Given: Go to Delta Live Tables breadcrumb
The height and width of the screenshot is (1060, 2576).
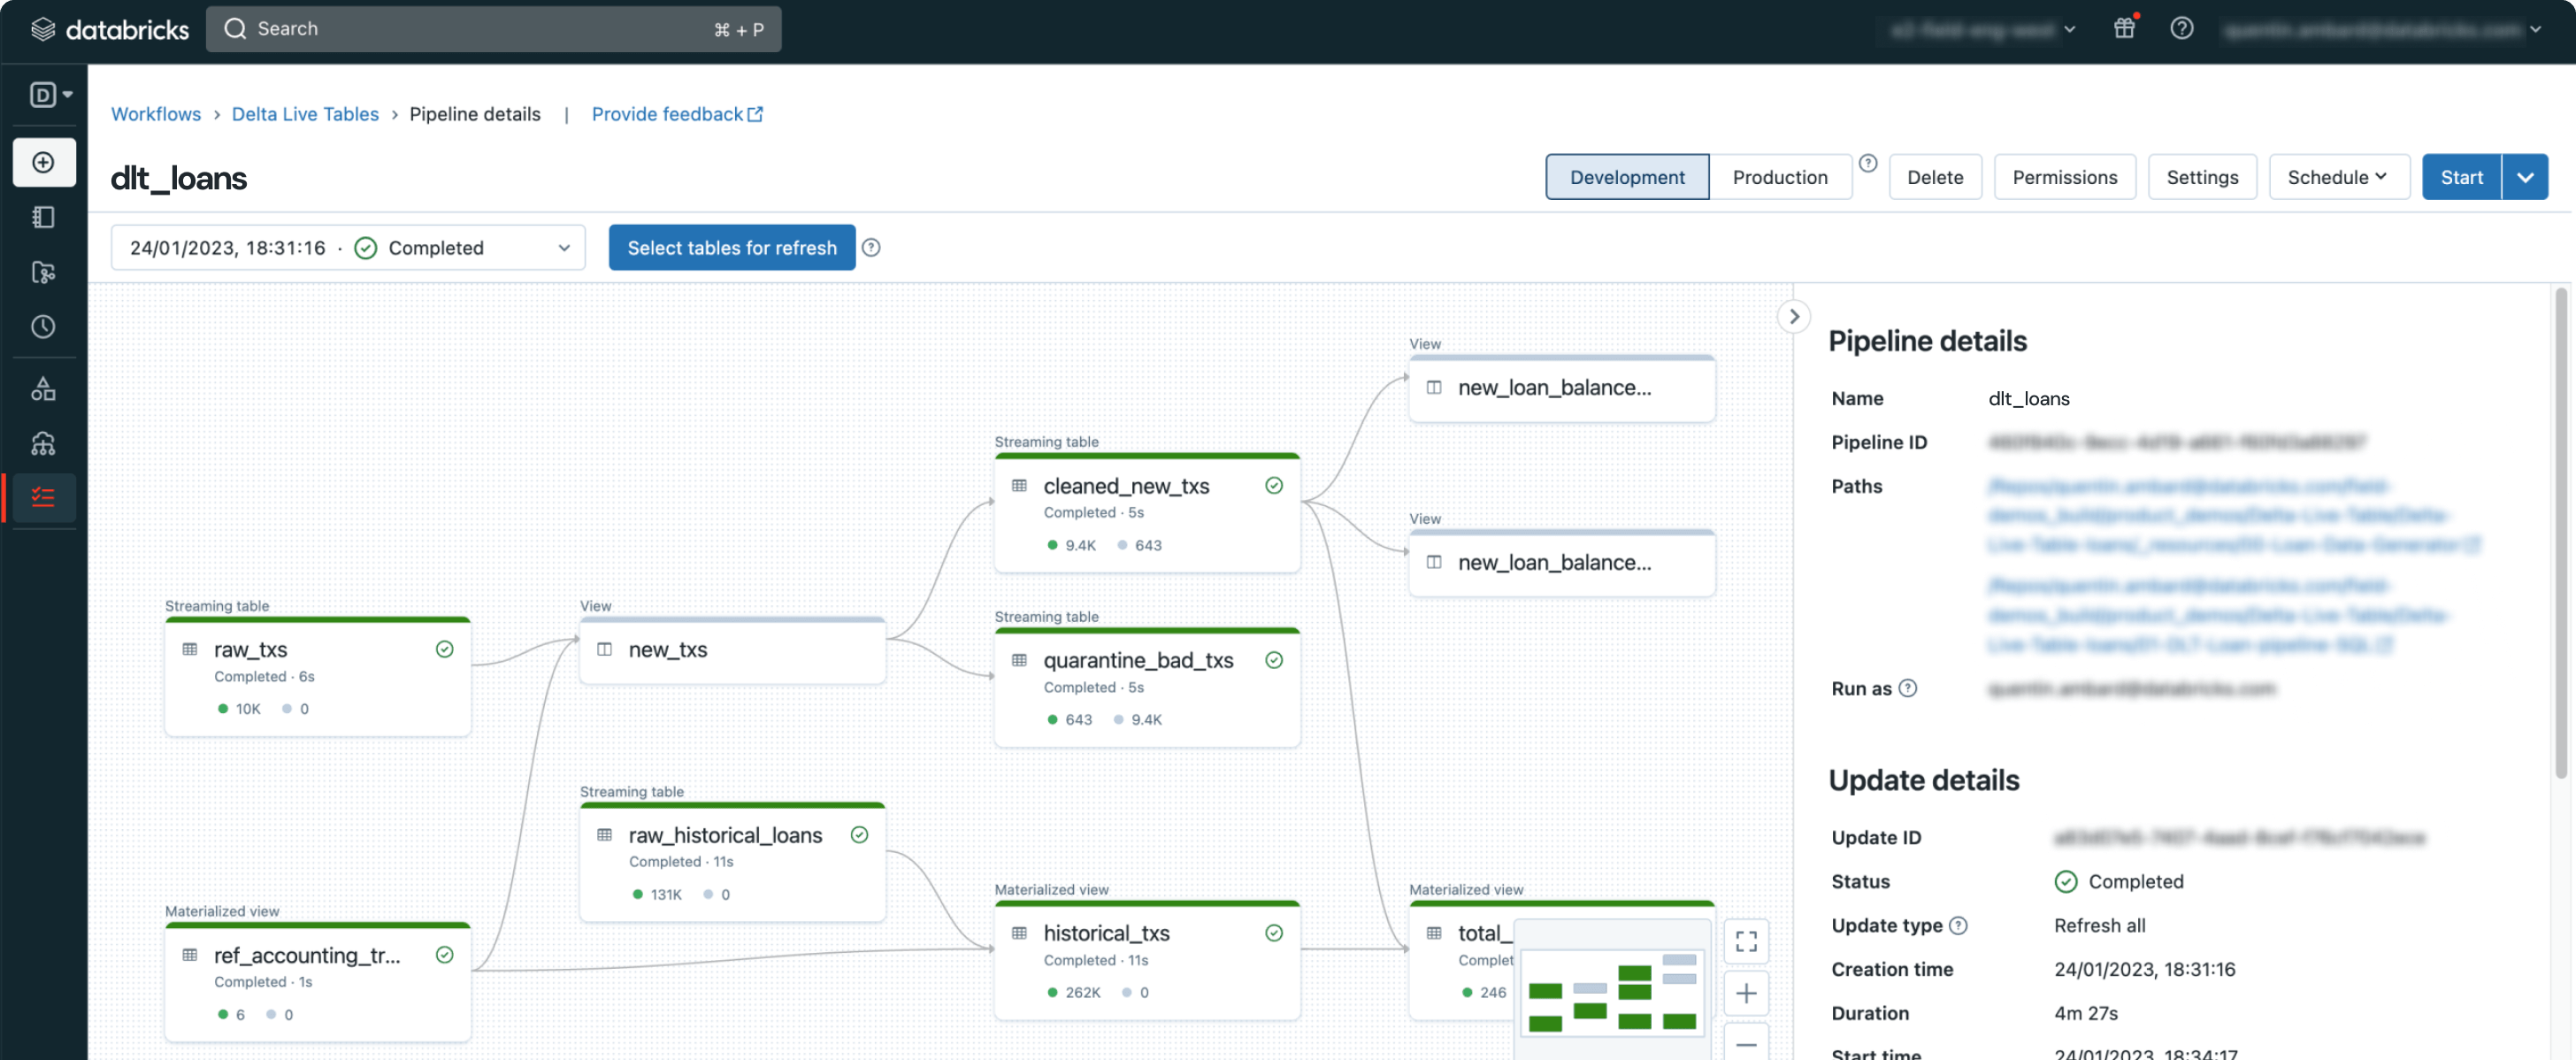Looking at the screenshot, I should point(305,114).
